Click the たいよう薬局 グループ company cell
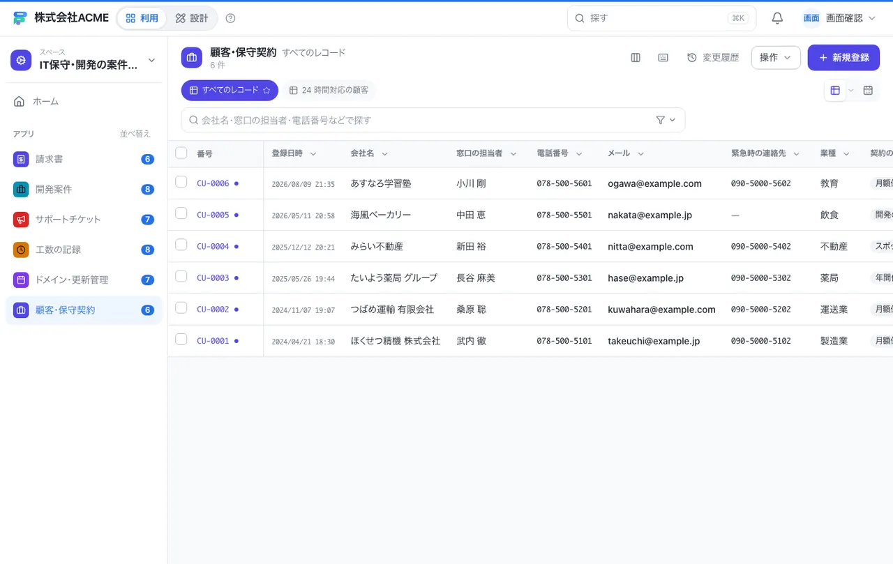This screenshot has height=564, width=893. tap(393, 277)
